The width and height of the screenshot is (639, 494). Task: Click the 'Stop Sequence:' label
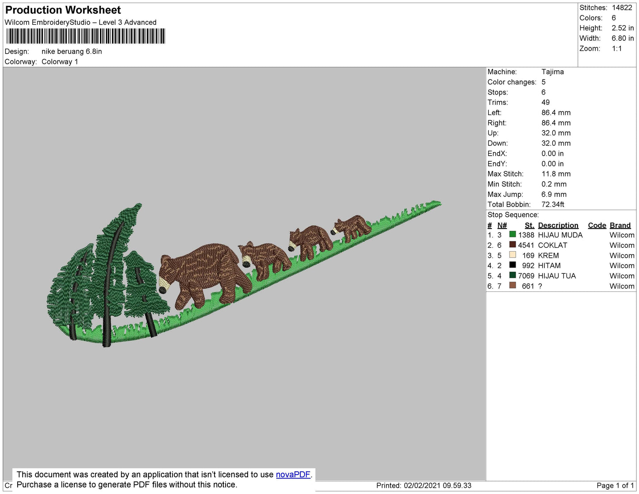pos(513,214)
